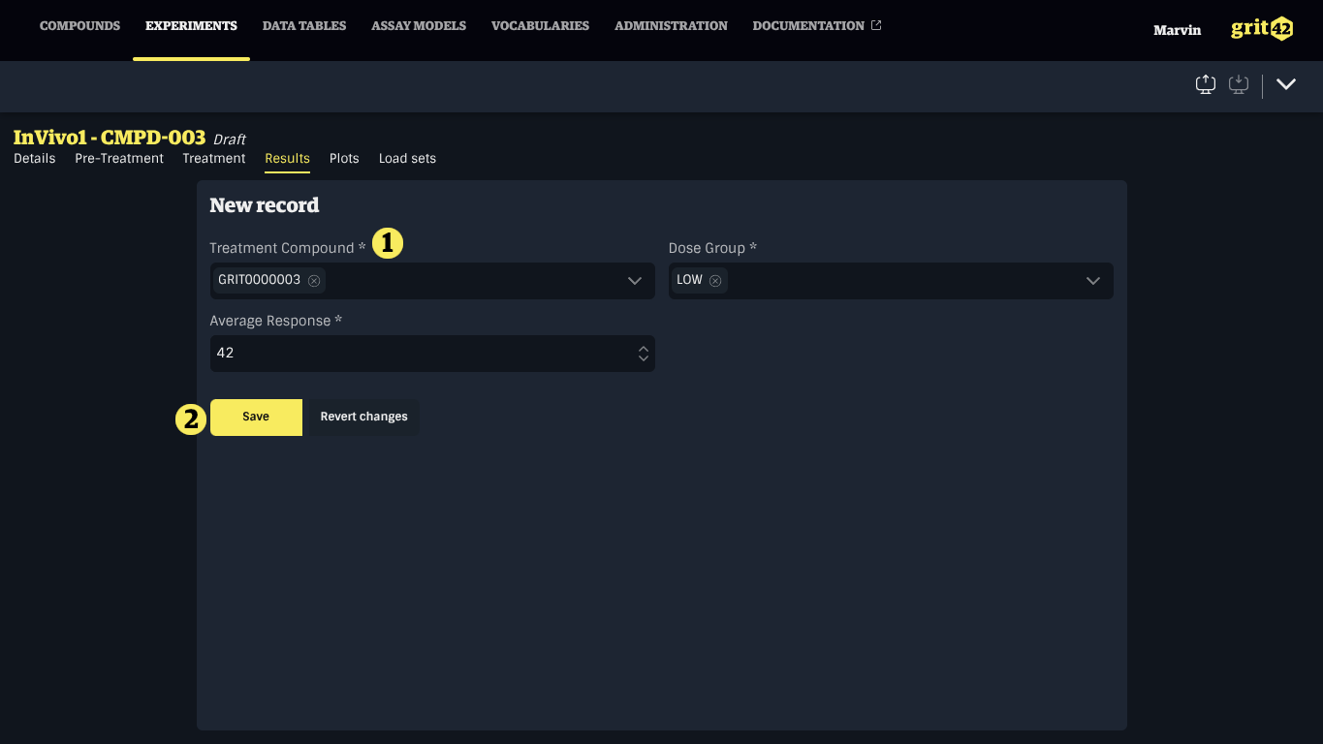Save the new record
Image resolution: width=1323 pixels, height=744 pixels.
(x=256, y=417)
